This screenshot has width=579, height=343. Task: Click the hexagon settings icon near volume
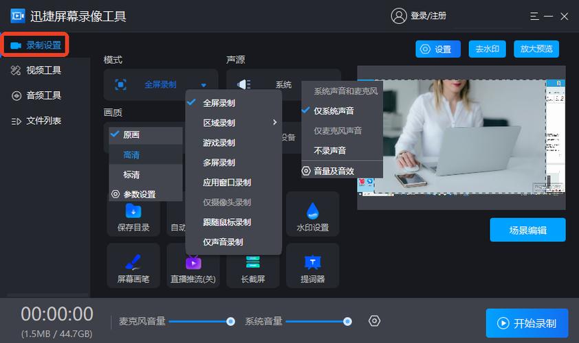(375, 321)
